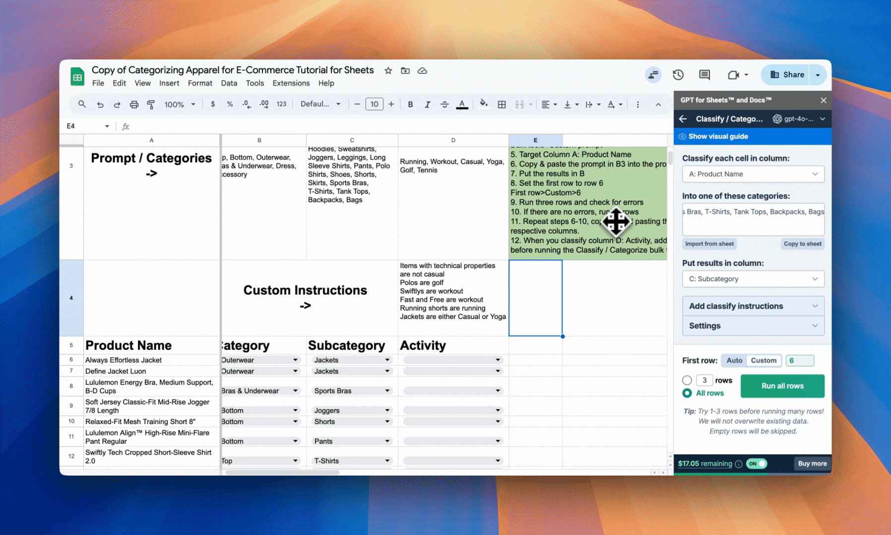
Task: Open the font family dropdown
Action: [x=320, y=104]
